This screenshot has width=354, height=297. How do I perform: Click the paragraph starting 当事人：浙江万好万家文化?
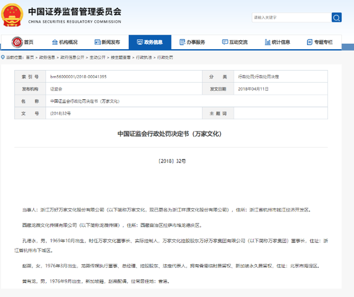click(166, 210)
